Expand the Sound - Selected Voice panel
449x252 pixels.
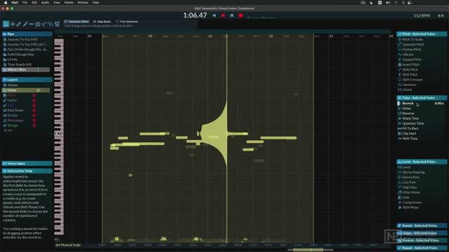422,225
